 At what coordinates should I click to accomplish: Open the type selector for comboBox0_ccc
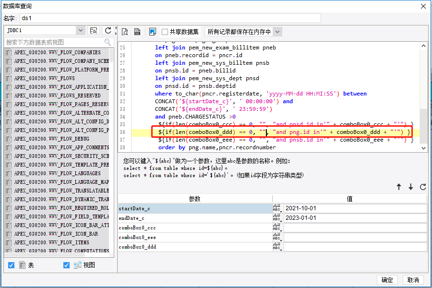[x=277, y=228]
